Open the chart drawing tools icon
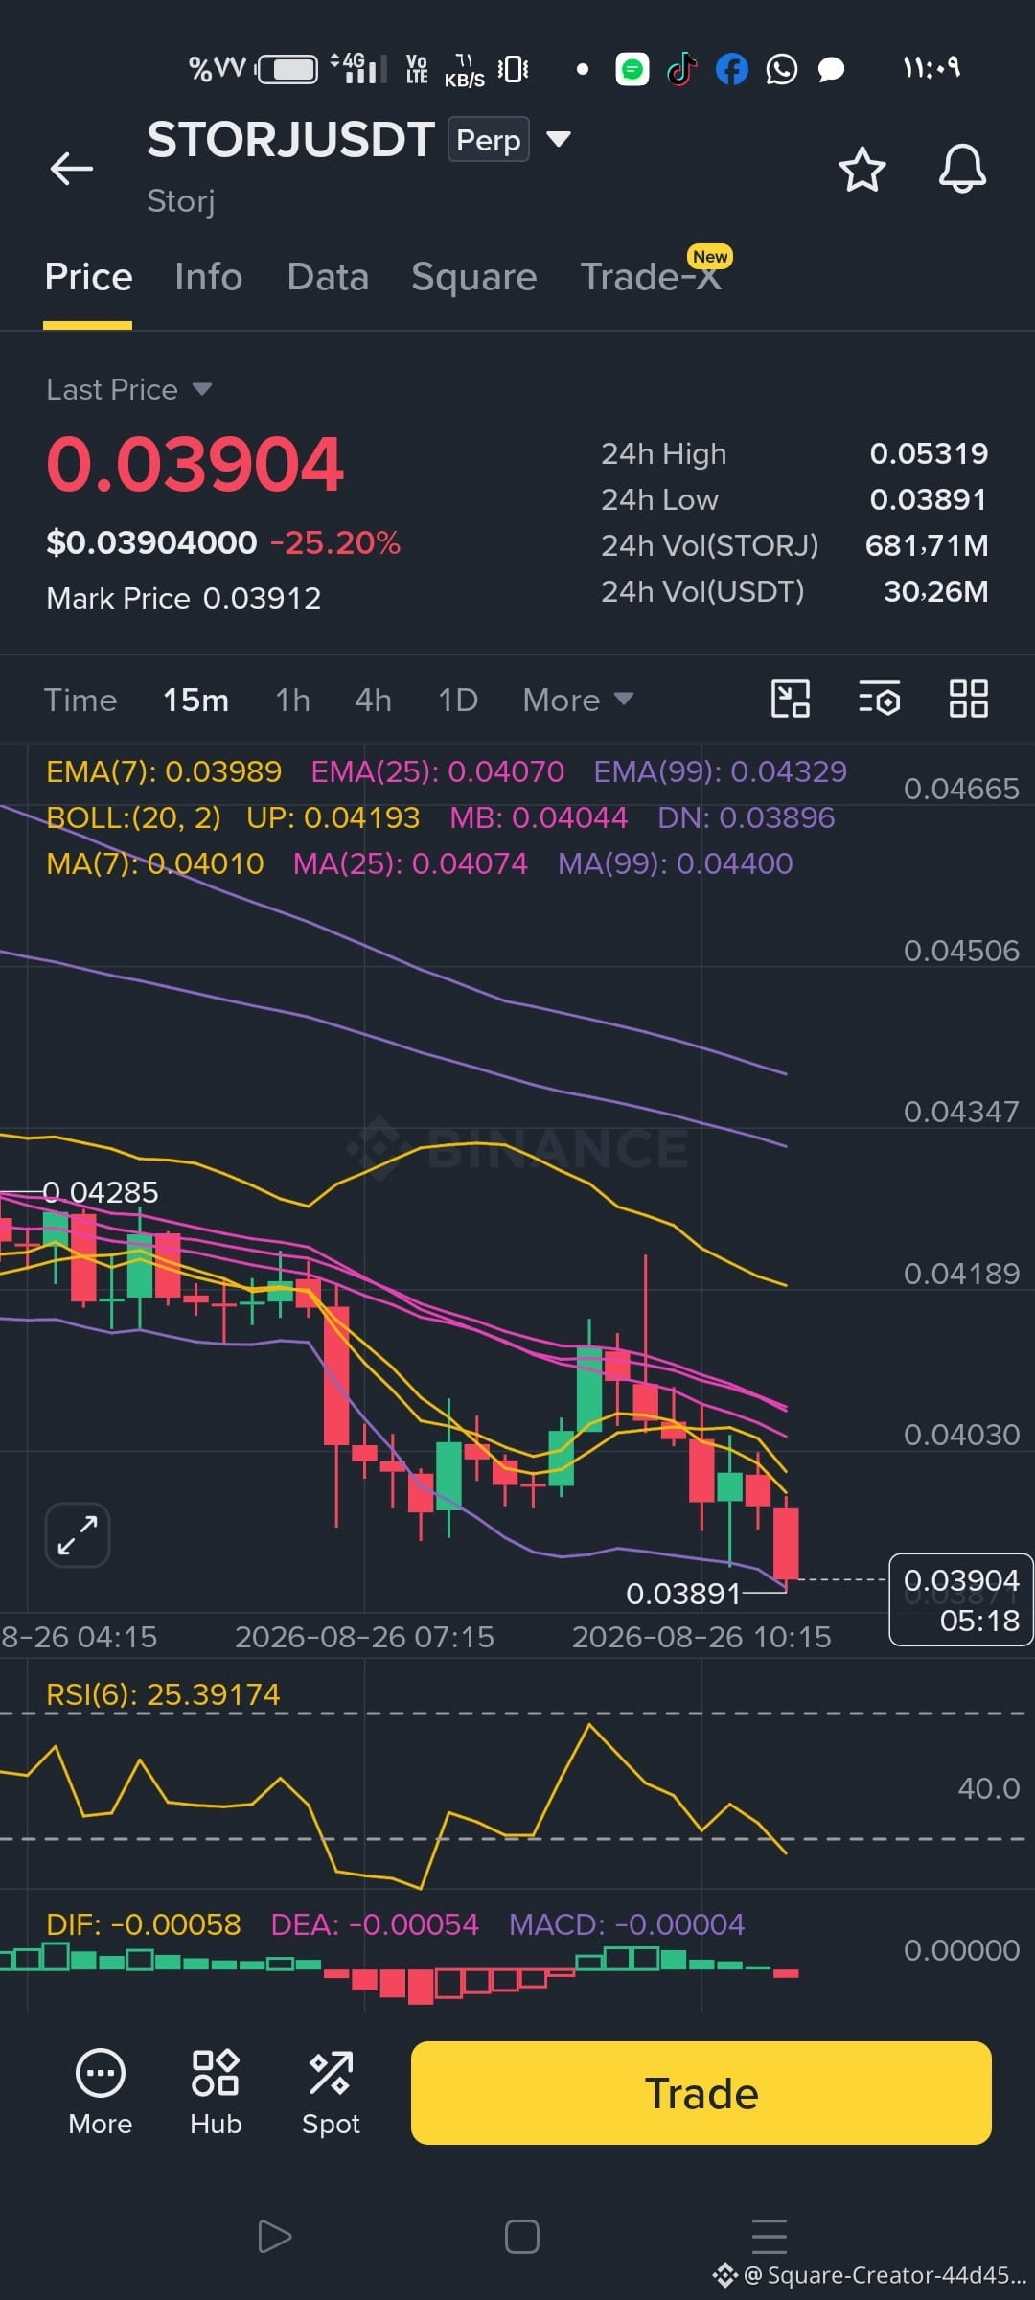Viewport: 1035px width, 2300px height. coord(791,699)
